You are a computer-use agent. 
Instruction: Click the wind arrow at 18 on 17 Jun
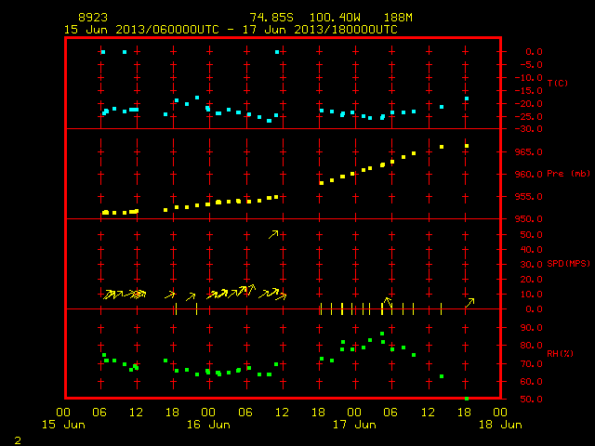click(469, 303)
